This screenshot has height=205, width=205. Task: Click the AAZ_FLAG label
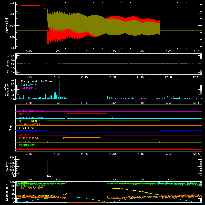(25, 142)
